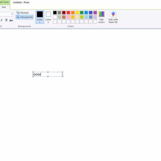
Task: Open the Text ribbon tab
Action: coord(4,7)
